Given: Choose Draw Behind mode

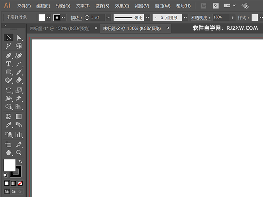Looking at the screenshot, I should coord(14,191).
